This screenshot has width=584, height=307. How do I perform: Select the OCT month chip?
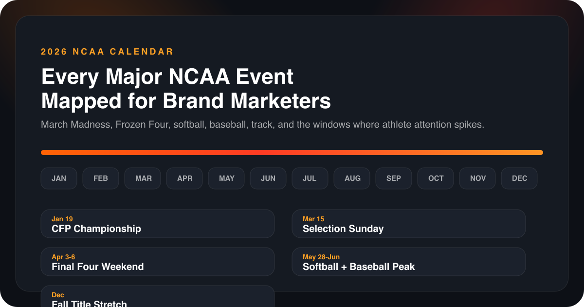click(436, 178)
